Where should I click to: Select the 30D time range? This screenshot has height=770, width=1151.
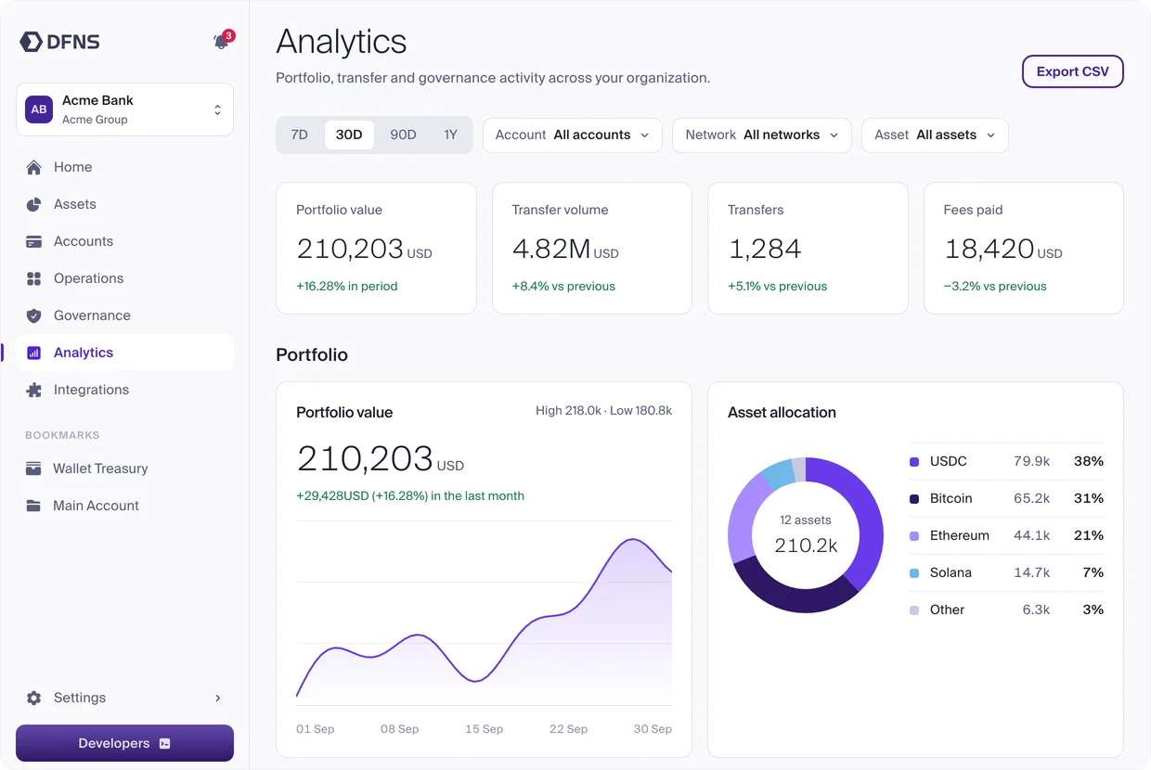coord(349,135)
